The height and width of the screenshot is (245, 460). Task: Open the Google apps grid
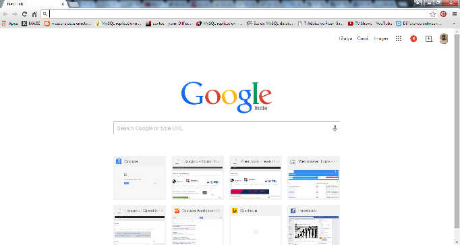click(x=399, y=38)
